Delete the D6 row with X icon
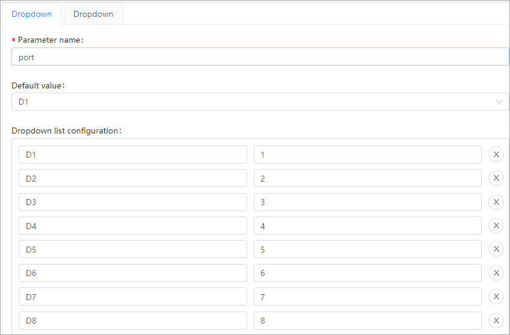The image size is (510, 335). pos(496,273)
